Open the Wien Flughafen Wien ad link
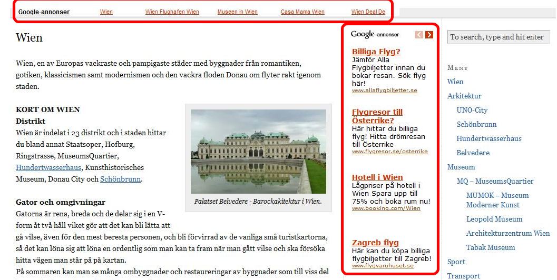 pos(172,12)
